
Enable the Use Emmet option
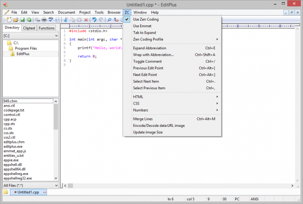pos(142,26)
